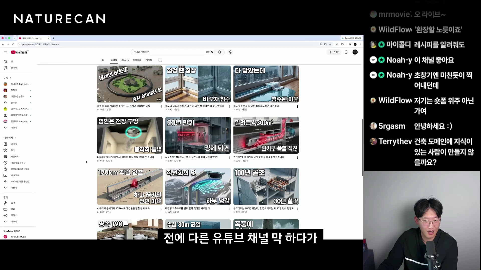Open the on-screen keyboard icon in search

[x=208, y=52]
